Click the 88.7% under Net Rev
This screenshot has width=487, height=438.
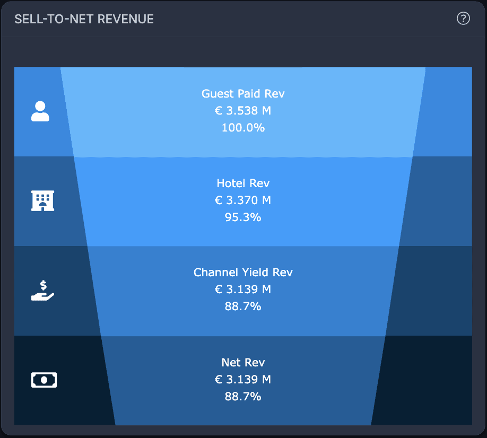point(243,397)
